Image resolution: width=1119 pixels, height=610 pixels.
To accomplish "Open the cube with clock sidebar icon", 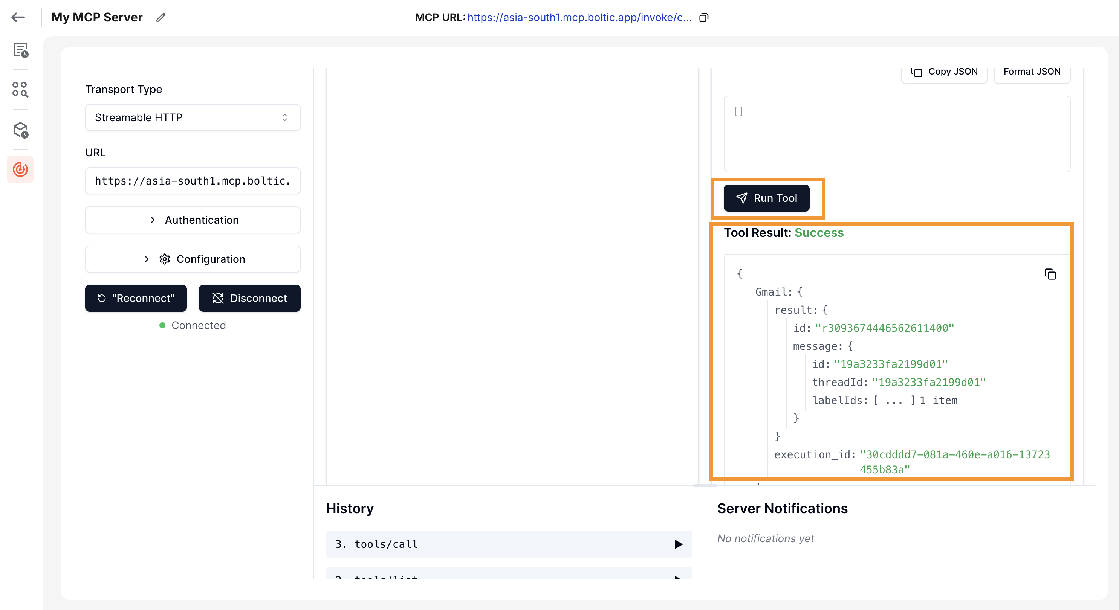I will click(20, 130).
